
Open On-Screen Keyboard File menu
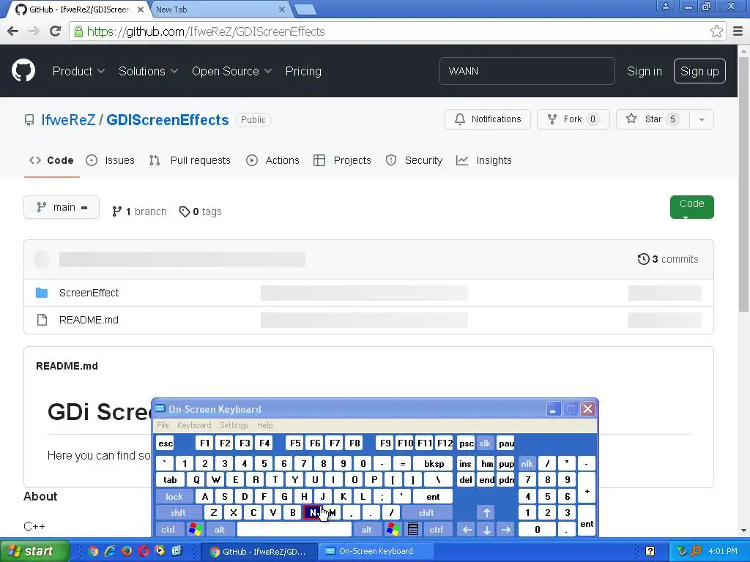[163, 425]
